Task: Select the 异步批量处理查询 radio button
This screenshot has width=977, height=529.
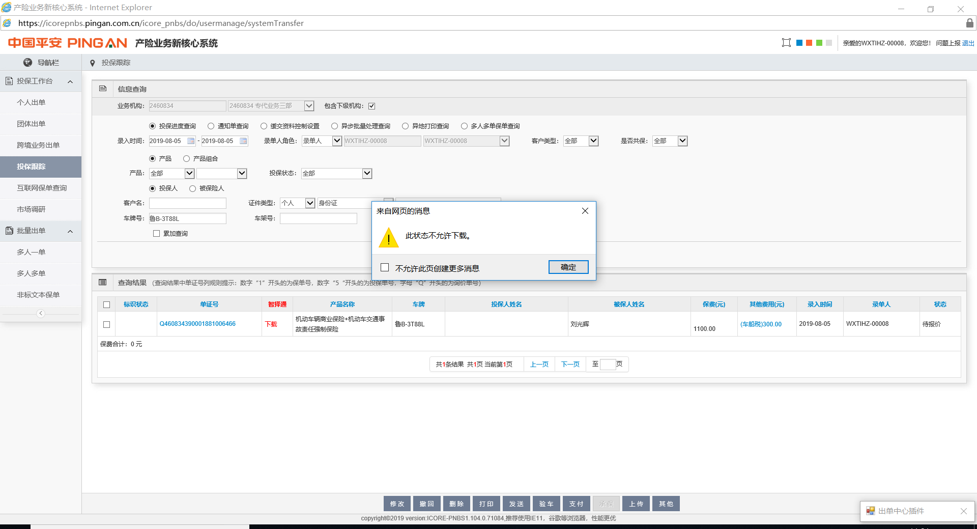Action: (334, 126)
